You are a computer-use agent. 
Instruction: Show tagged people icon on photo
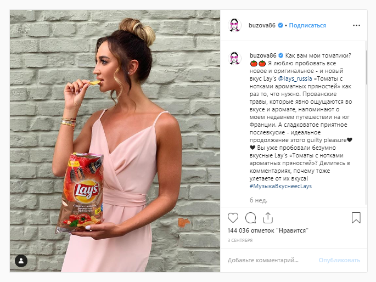[21, 261]
